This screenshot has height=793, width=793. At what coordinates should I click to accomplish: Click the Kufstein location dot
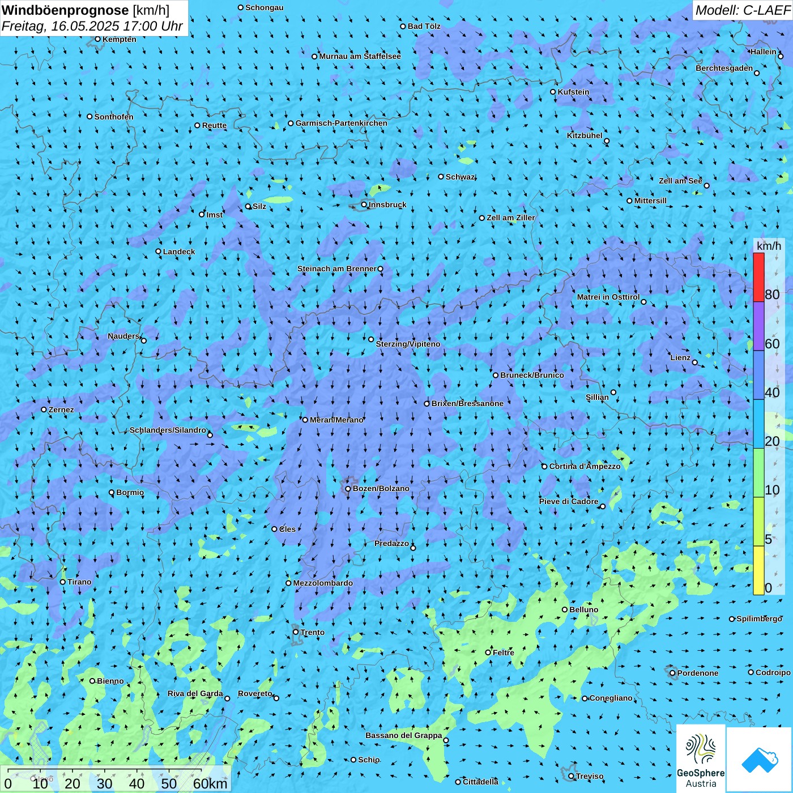coord(553,92)
